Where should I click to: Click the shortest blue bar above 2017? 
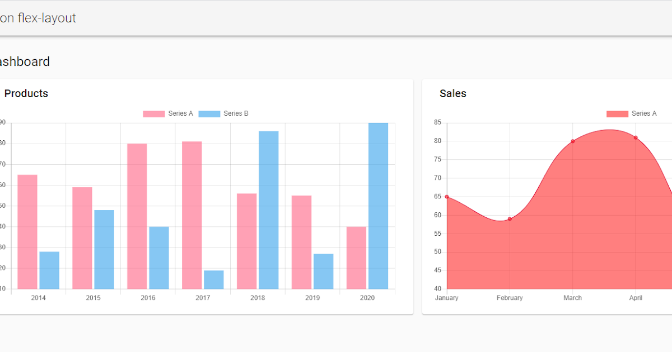(x=213, y=279)
